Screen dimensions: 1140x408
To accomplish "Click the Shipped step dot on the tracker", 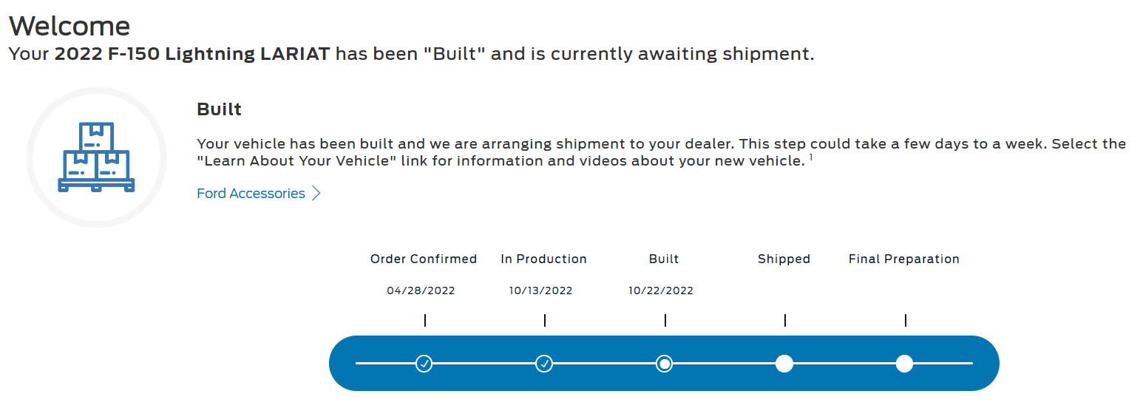I will (784, 364).
